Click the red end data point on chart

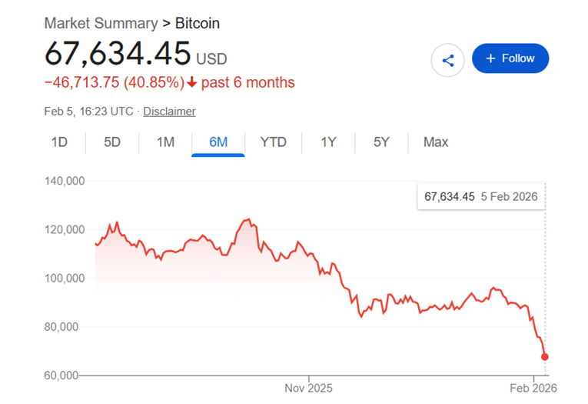545,356
